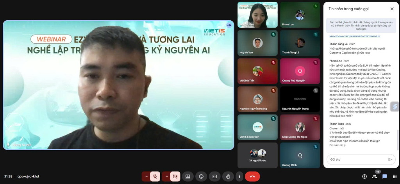Image resolution: width=400 pixels, height=184 pixels.
Task: Leave the call with red hang-up button
Action: (x=252, y=176)
